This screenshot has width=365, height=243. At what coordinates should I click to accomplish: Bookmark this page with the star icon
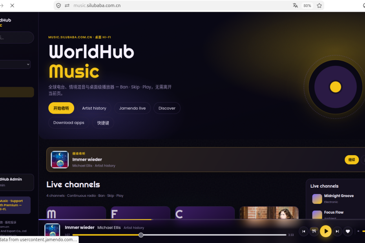click(x=319, y=5)
